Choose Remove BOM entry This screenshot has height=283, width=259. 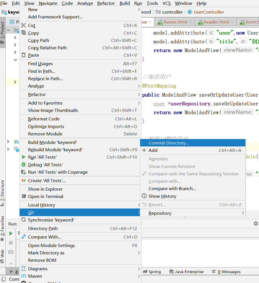click(80, 260)
